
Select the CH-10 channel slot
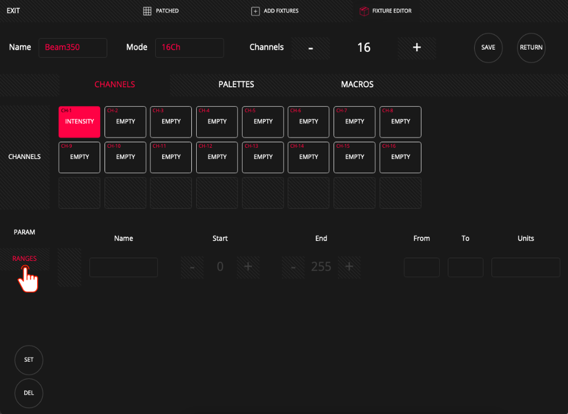tap(126, 157)
